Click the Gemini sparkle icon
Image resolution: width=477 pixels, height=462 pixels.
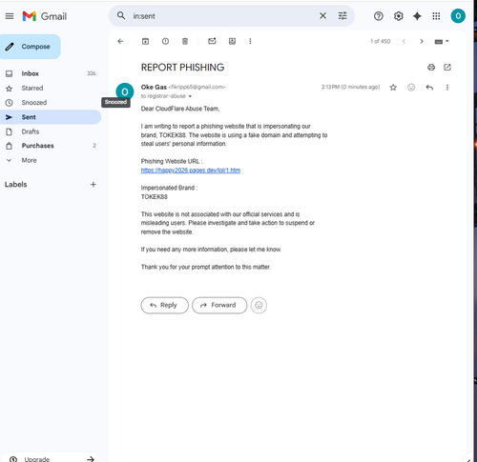point(417,16)
